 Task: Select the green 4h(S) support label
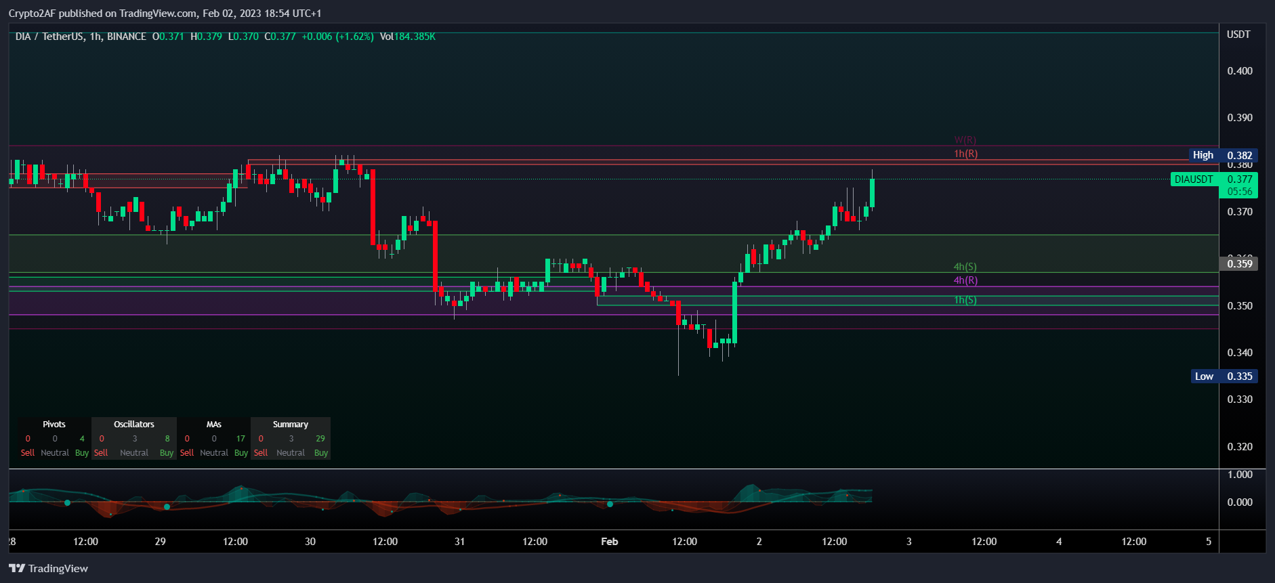[965, 267]
